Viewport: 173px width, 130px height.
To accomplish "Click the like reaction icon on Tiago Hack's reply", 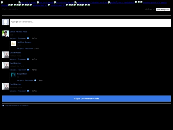I will [x=35, y=80].
